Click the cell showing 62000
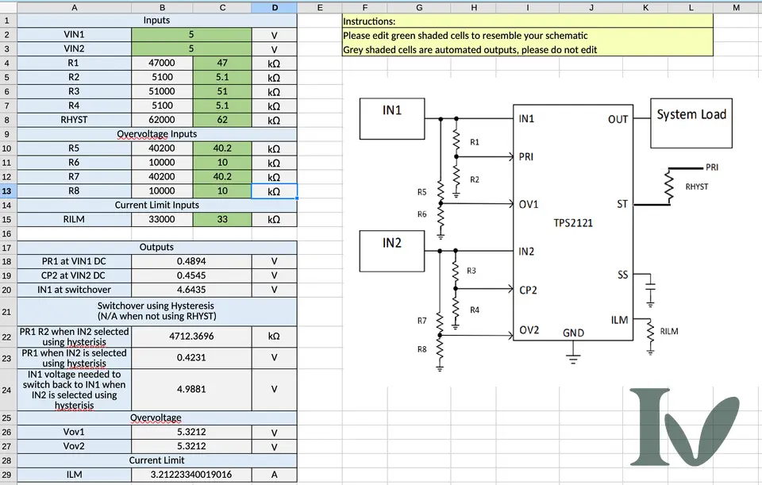 click(x=162, y=120)
